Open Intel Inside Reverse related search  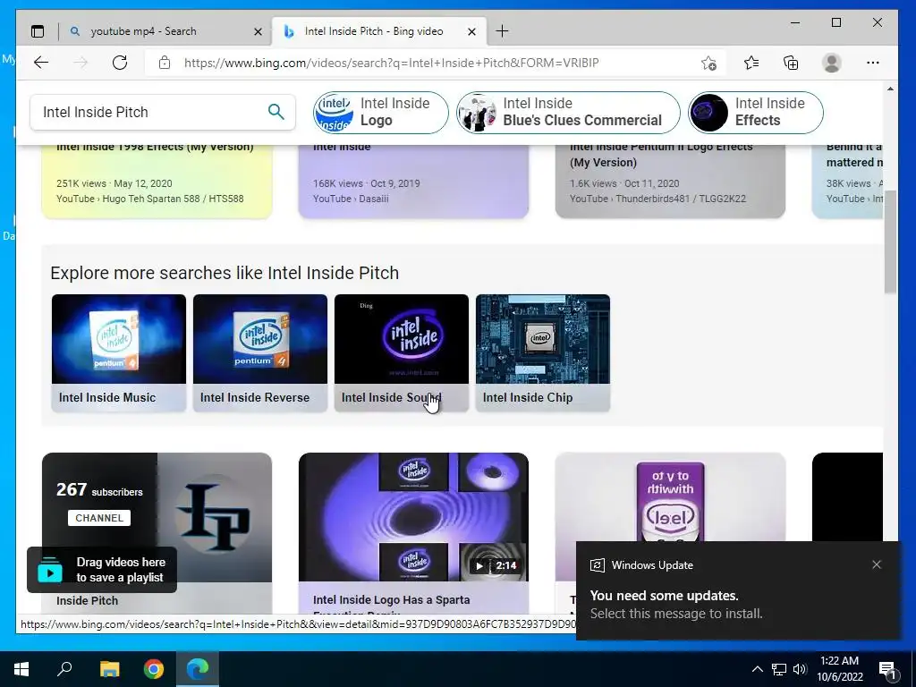[x=260, y=352]
